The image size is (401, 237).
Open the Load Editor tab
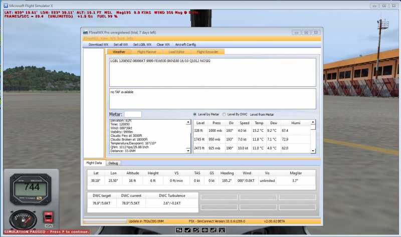[176, 52]
